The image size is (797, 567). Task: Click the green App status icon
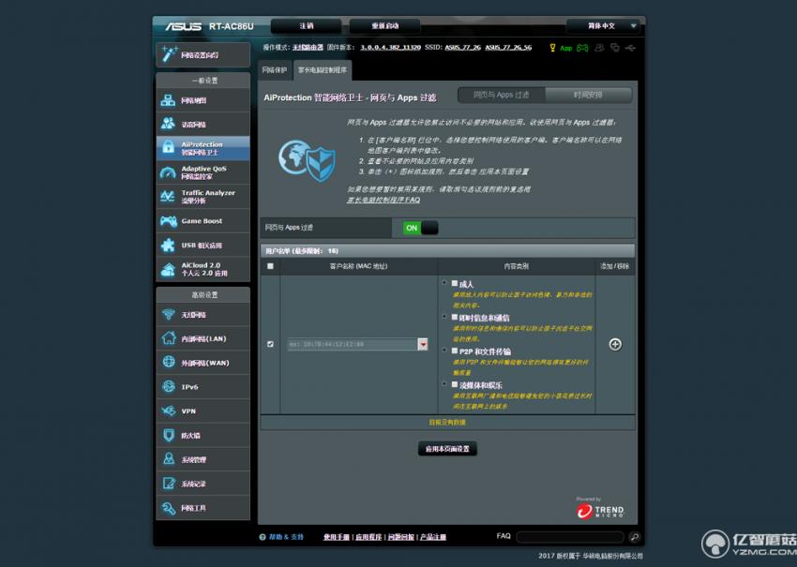coord(565,49)
